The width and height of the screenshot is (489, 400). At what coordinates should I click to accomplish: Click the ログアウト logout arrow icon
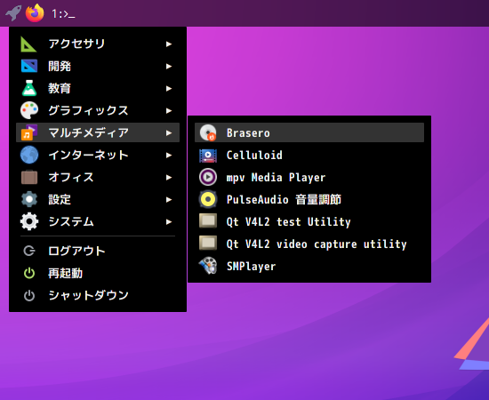[29, 251]
